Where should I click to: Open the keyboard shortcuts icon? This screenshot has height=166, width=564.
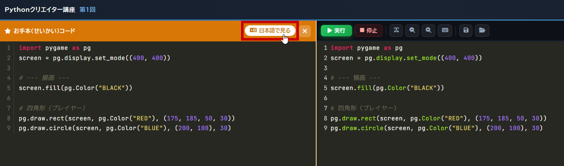[445, 30]
